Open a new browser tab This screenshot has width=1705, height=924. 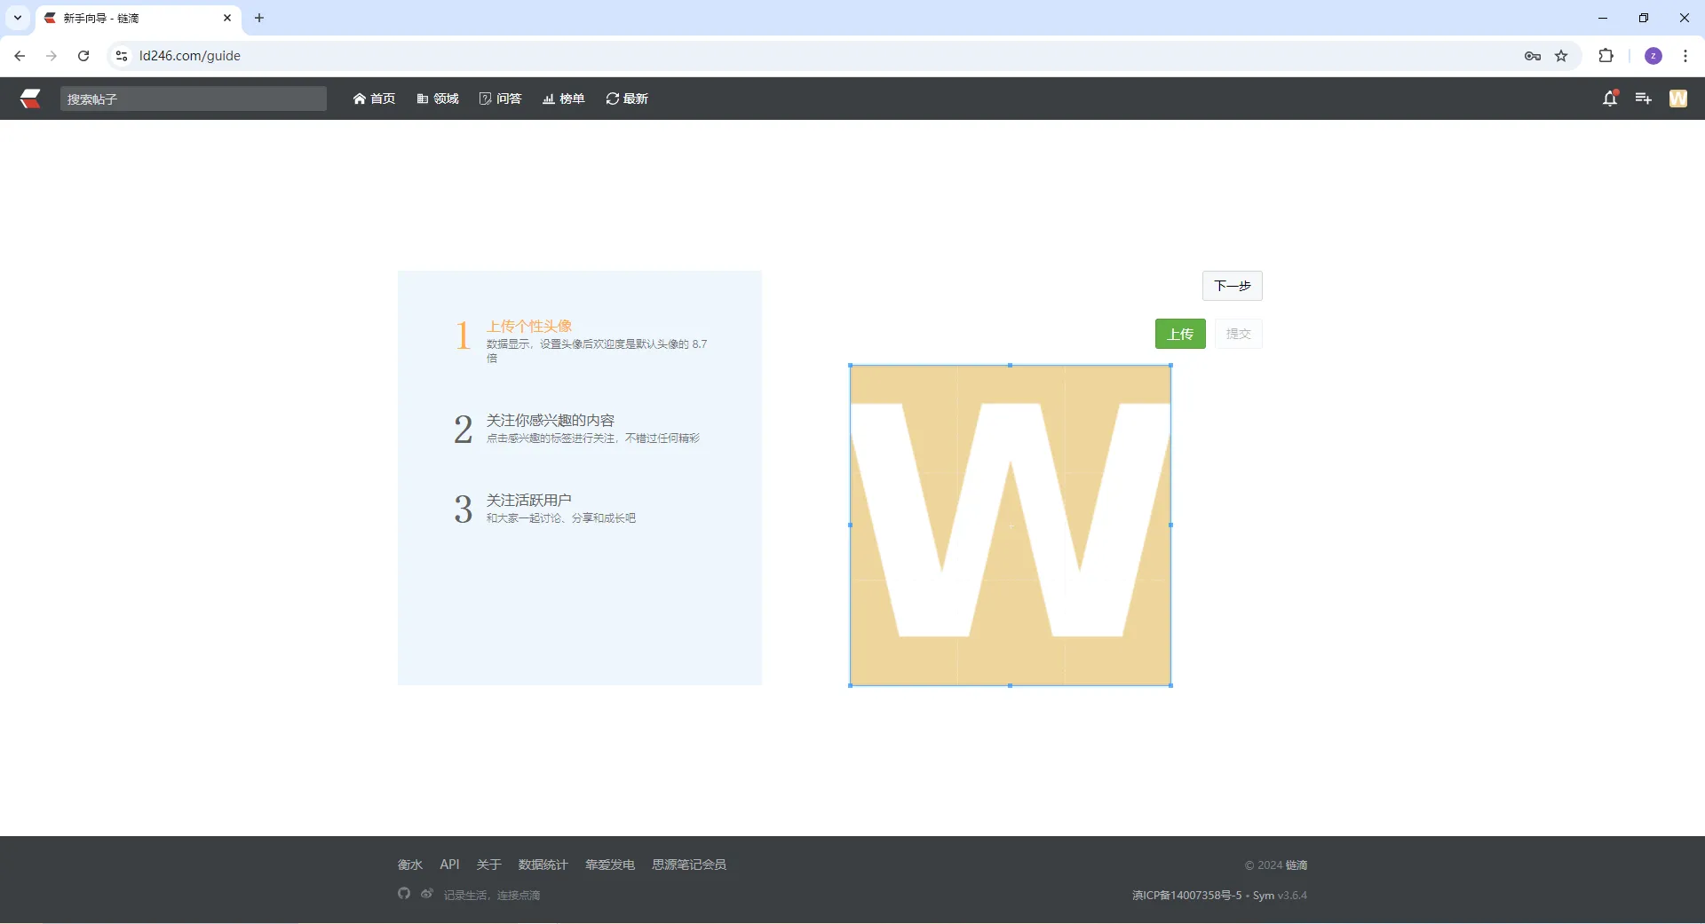(259, 18)
